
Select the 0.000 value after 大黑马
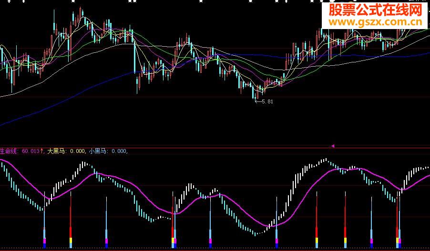77,151
